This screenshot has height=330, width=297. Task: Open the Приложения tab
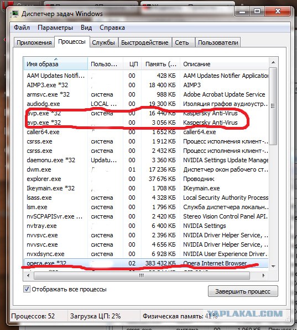click(x=34, y=42)
